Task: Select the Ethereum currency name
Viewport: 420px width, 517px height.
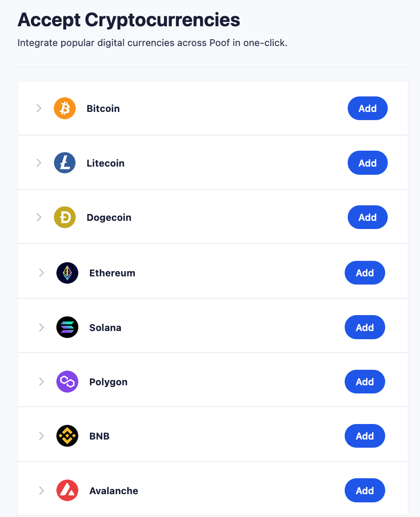Action: tap(112, 273)
